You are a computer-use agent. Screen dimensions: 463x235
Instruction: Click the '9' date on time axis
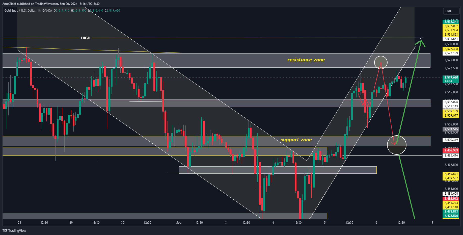point(432,223)
